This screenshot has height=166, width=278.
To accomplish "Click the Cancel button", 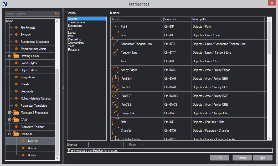I will (242, 158).
